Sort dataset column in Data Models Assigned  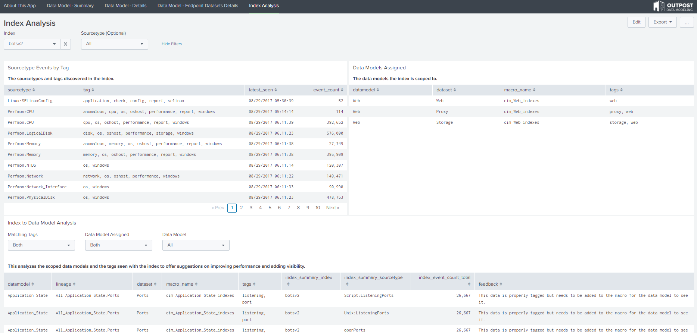446,90
